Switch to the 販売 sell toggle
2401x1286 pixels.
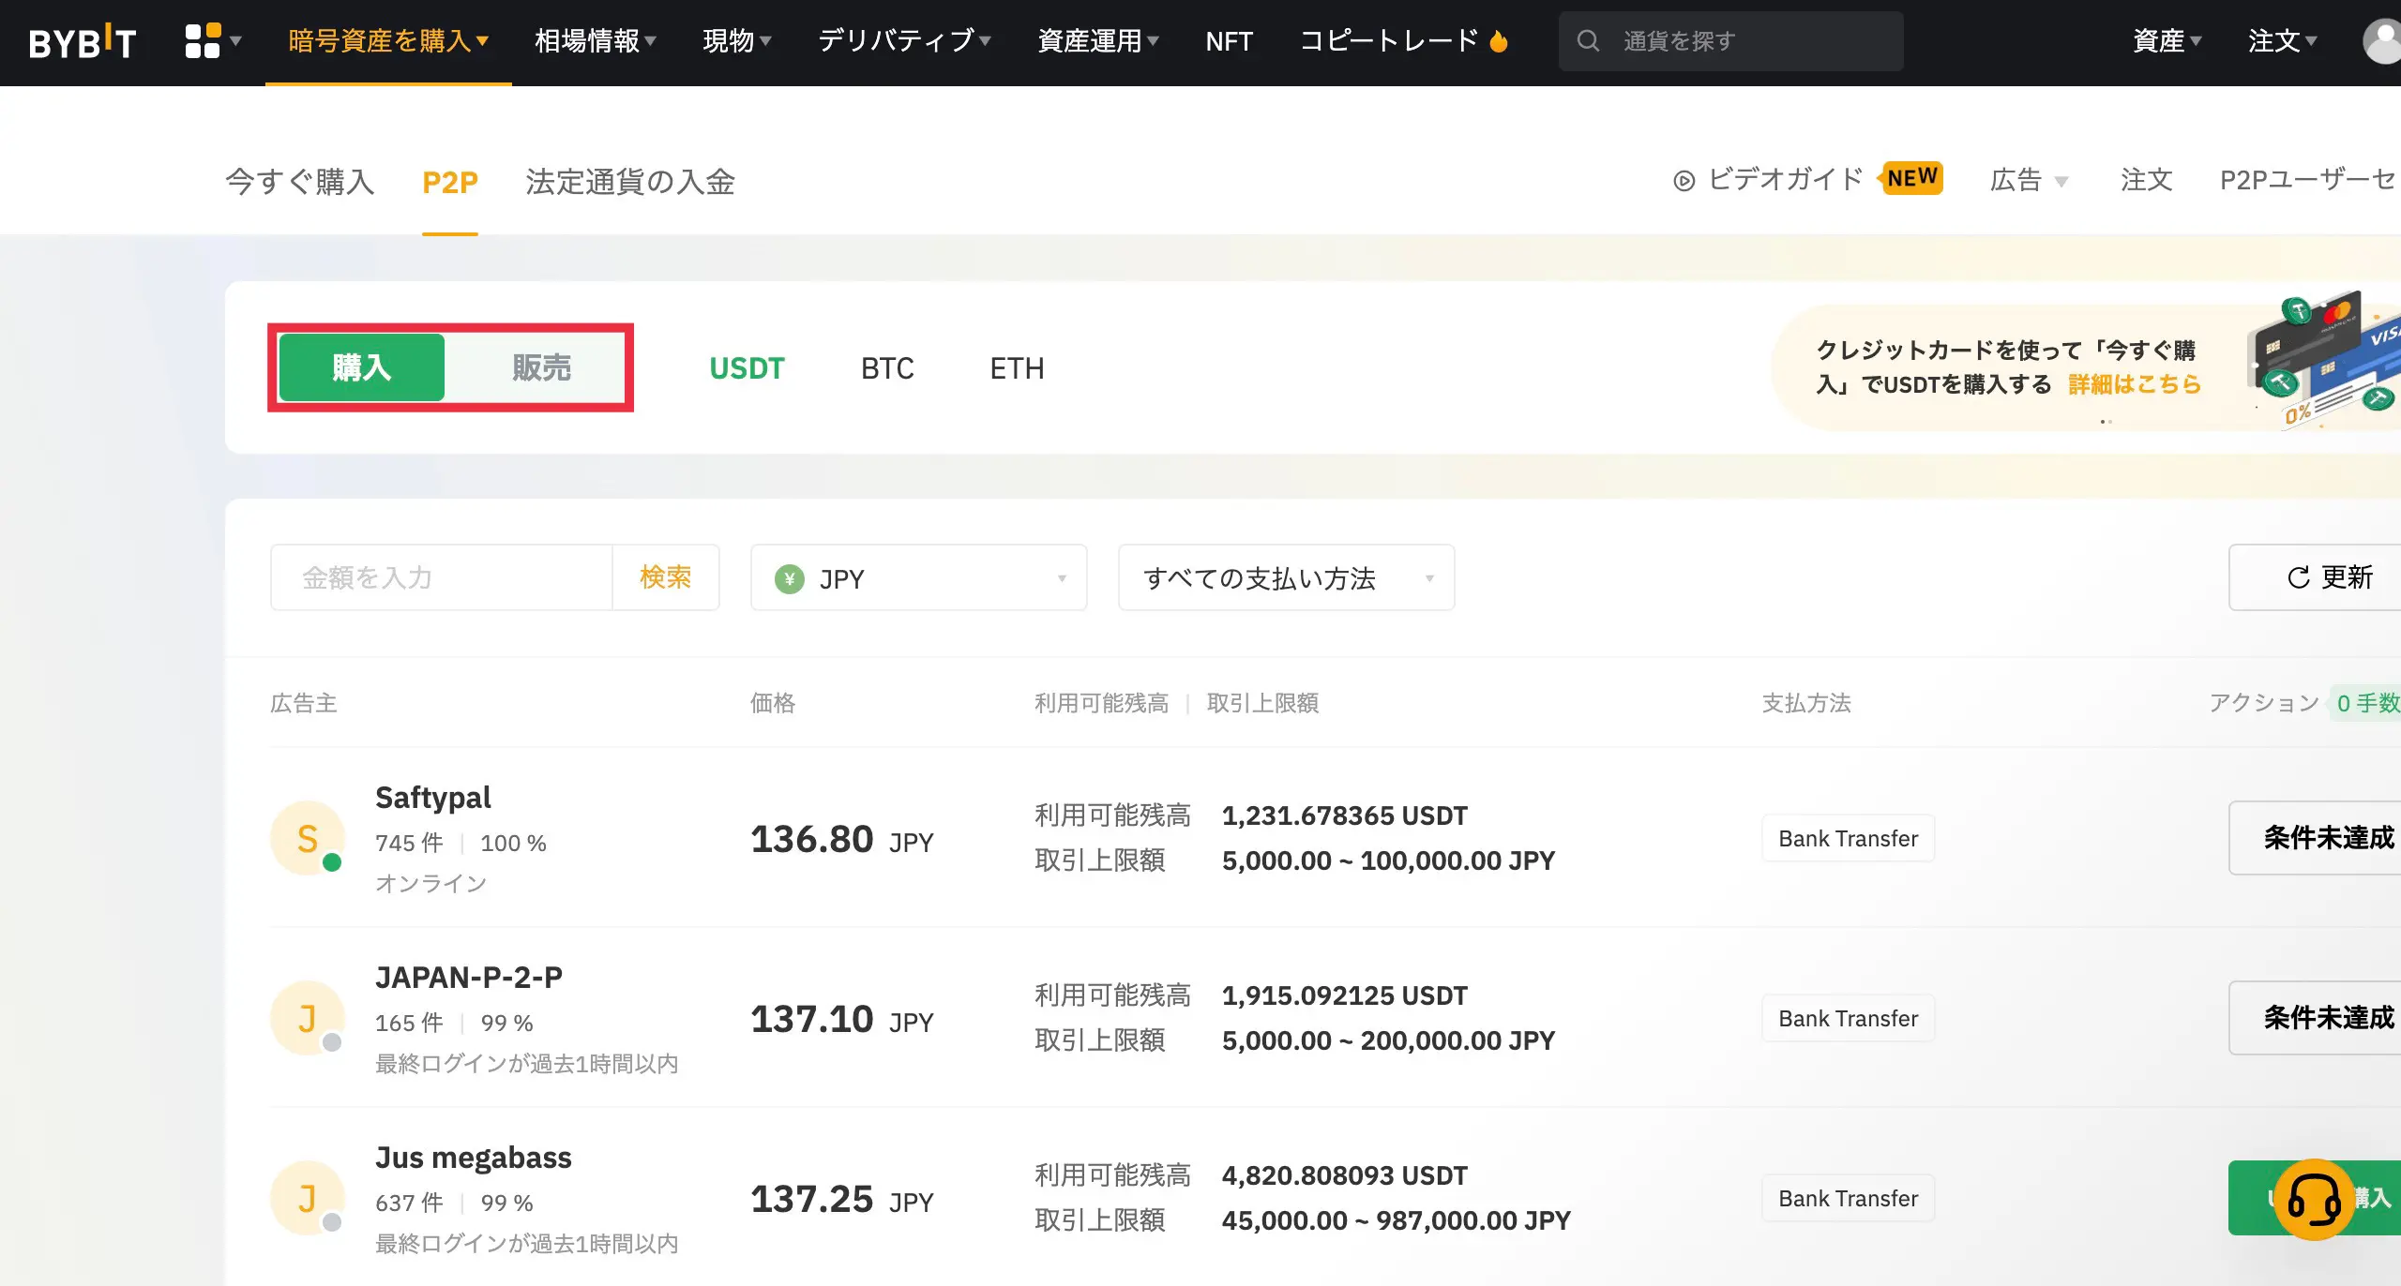point(541,367)
